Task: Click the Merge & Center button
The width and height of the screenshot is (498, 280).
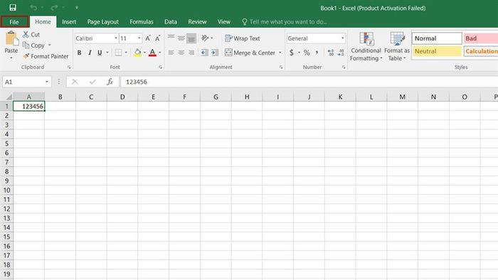Action: 250,53
